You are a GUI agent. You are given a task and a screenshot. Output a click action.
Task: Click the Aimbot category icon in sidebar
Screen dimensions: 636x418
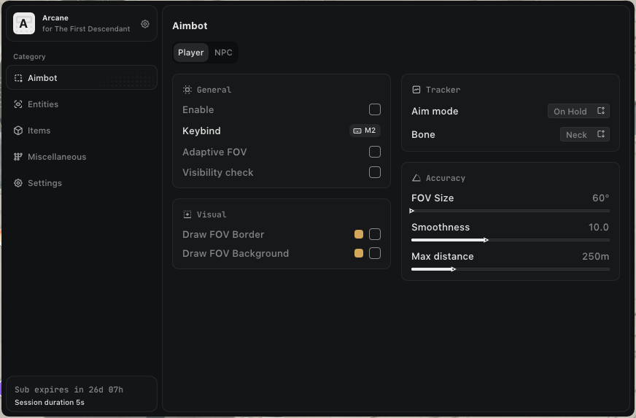tap(18, 78)
